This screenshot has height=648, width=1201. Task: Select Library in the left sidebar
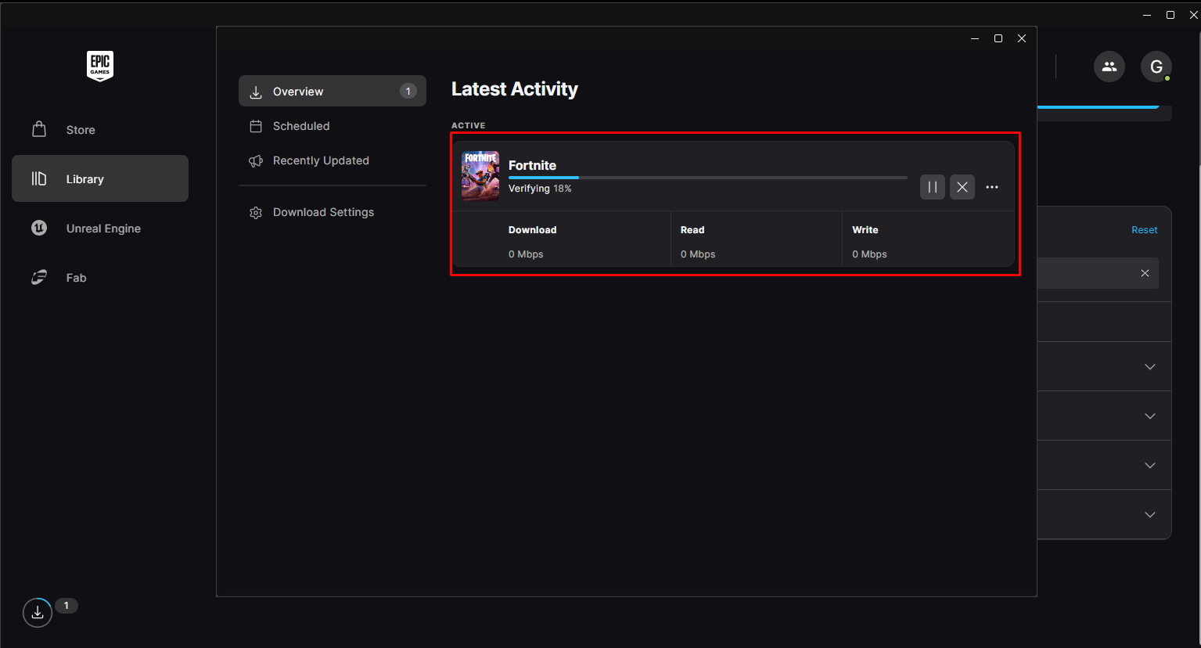100,178
